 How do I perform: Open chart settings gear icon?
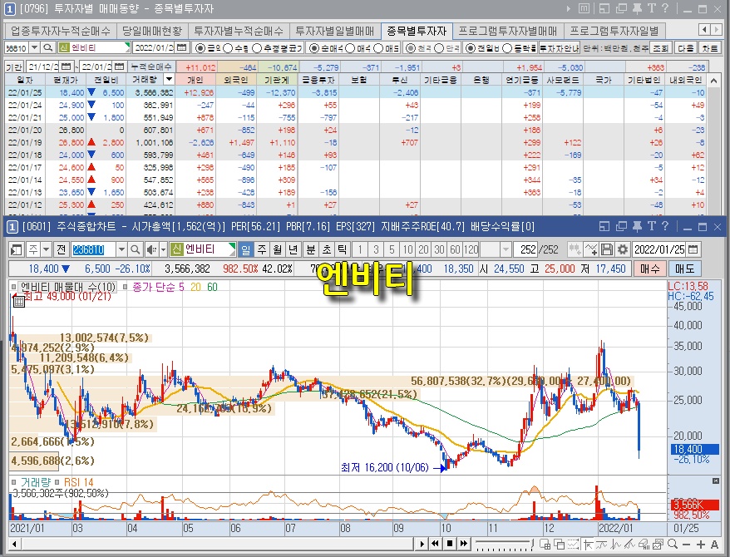(x=623, y=250)
